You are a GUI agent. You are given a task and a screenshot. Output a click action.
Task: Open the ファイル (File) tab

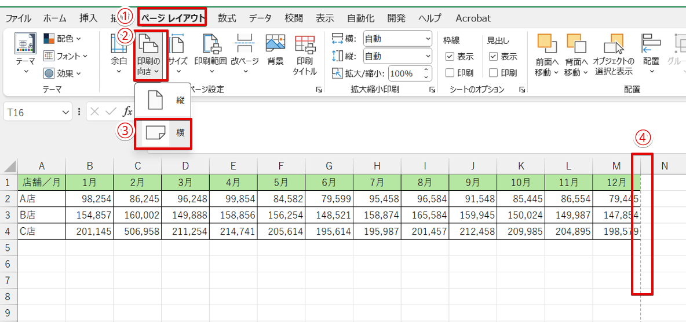coord(18,18)
